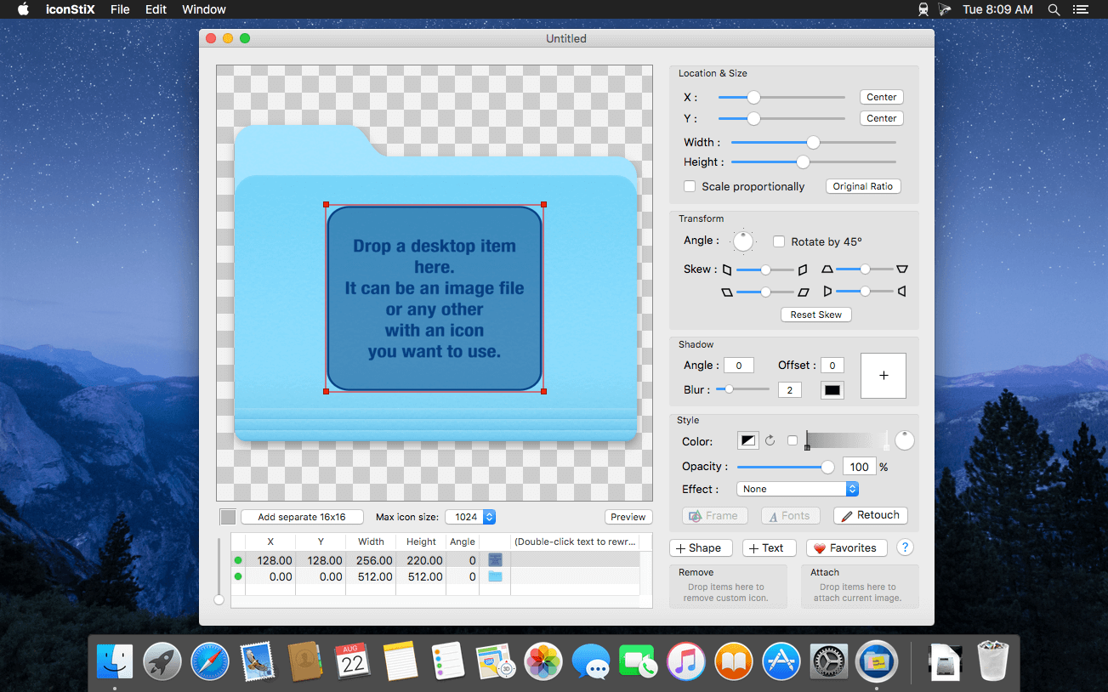Click the Reset Skew button
The height and width of the screenshot is (692, 1108).
[x=815, y=315]
